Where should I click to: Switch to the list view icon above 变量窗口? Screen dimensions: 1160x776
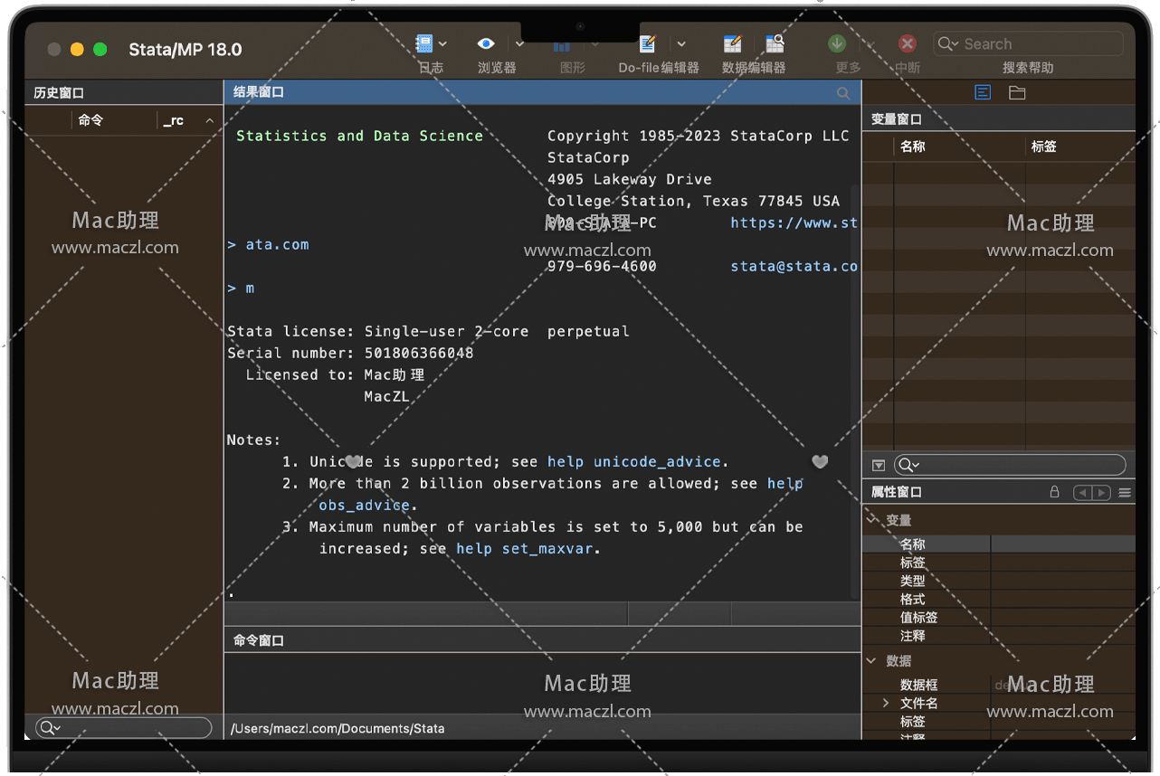(x=983, y=92)
